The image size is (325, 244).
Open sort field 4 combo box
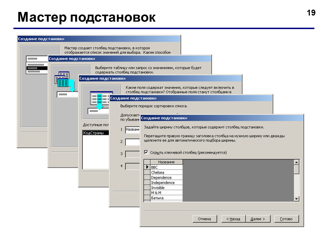(133, 166)
